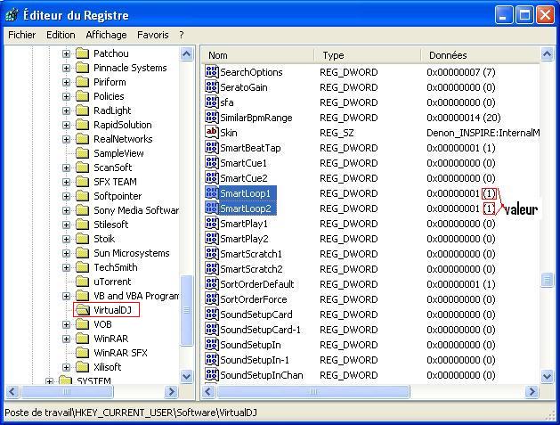Click the DWORD icon beside SoundSetupIn
This screenshot has height=425, width=560.
[211, 344]
